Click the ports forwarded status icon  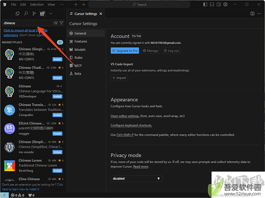[31, 195]
